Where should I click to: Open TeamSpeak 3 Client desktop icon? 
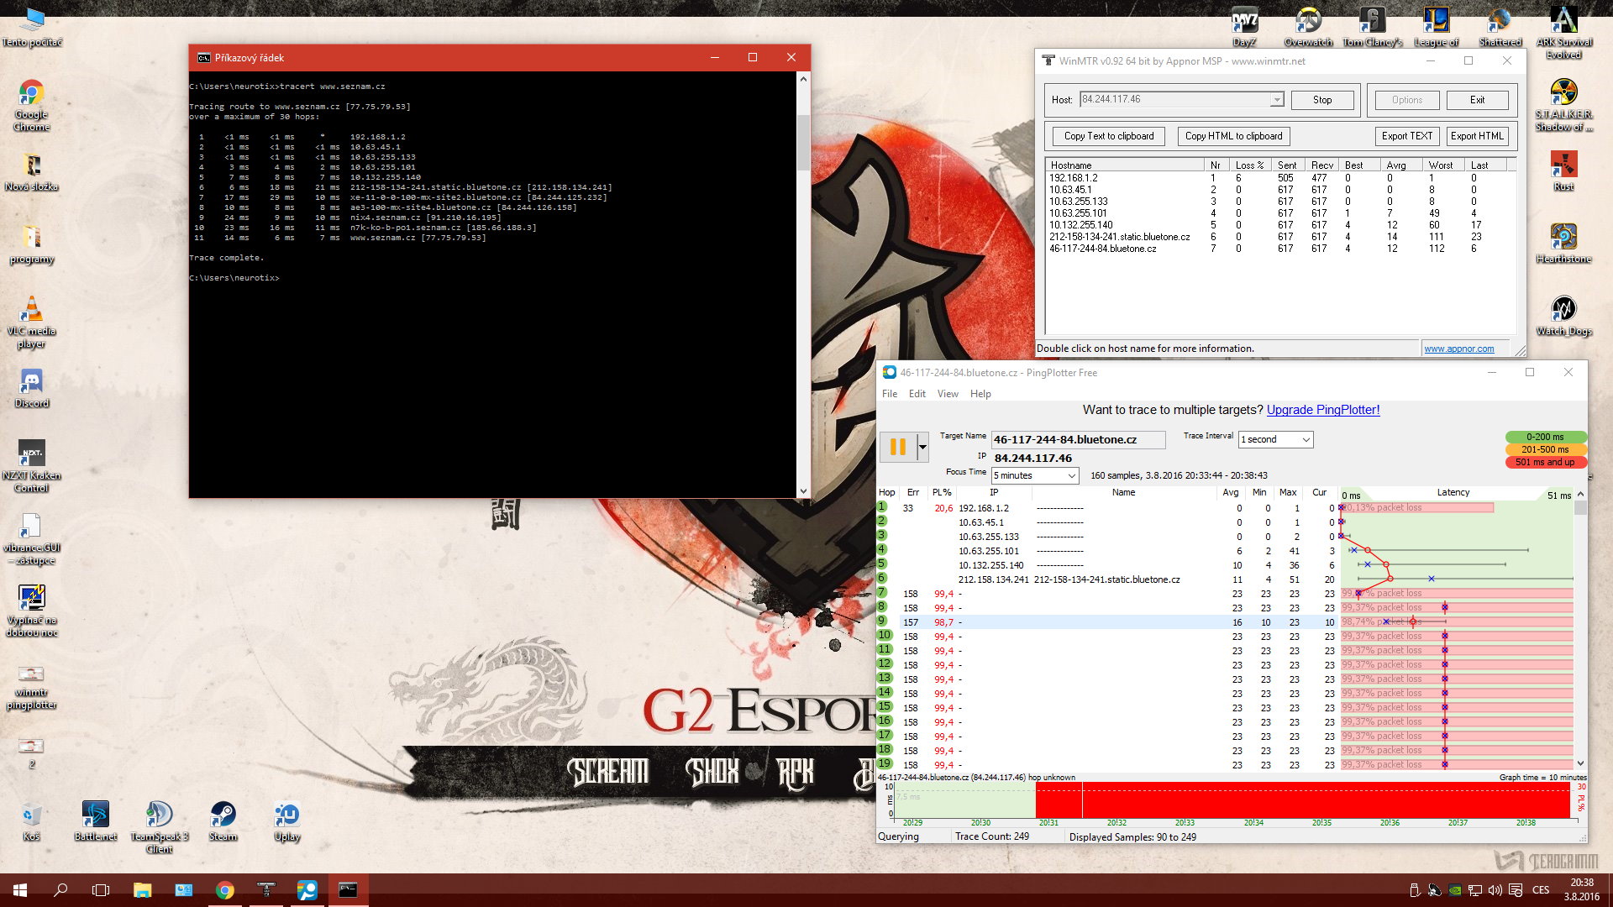(x=159, y=815)
